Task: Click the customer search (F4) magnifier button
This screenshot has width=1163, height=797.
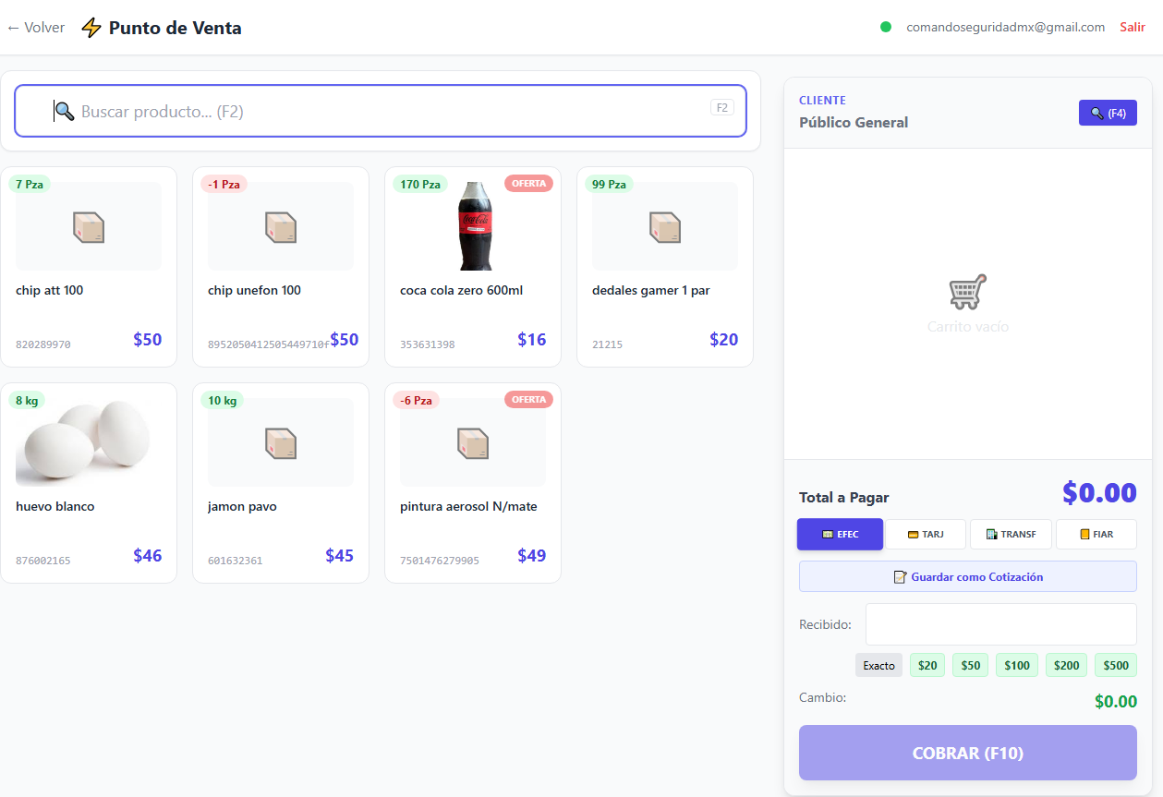Action: click(x=1107, y=113)
